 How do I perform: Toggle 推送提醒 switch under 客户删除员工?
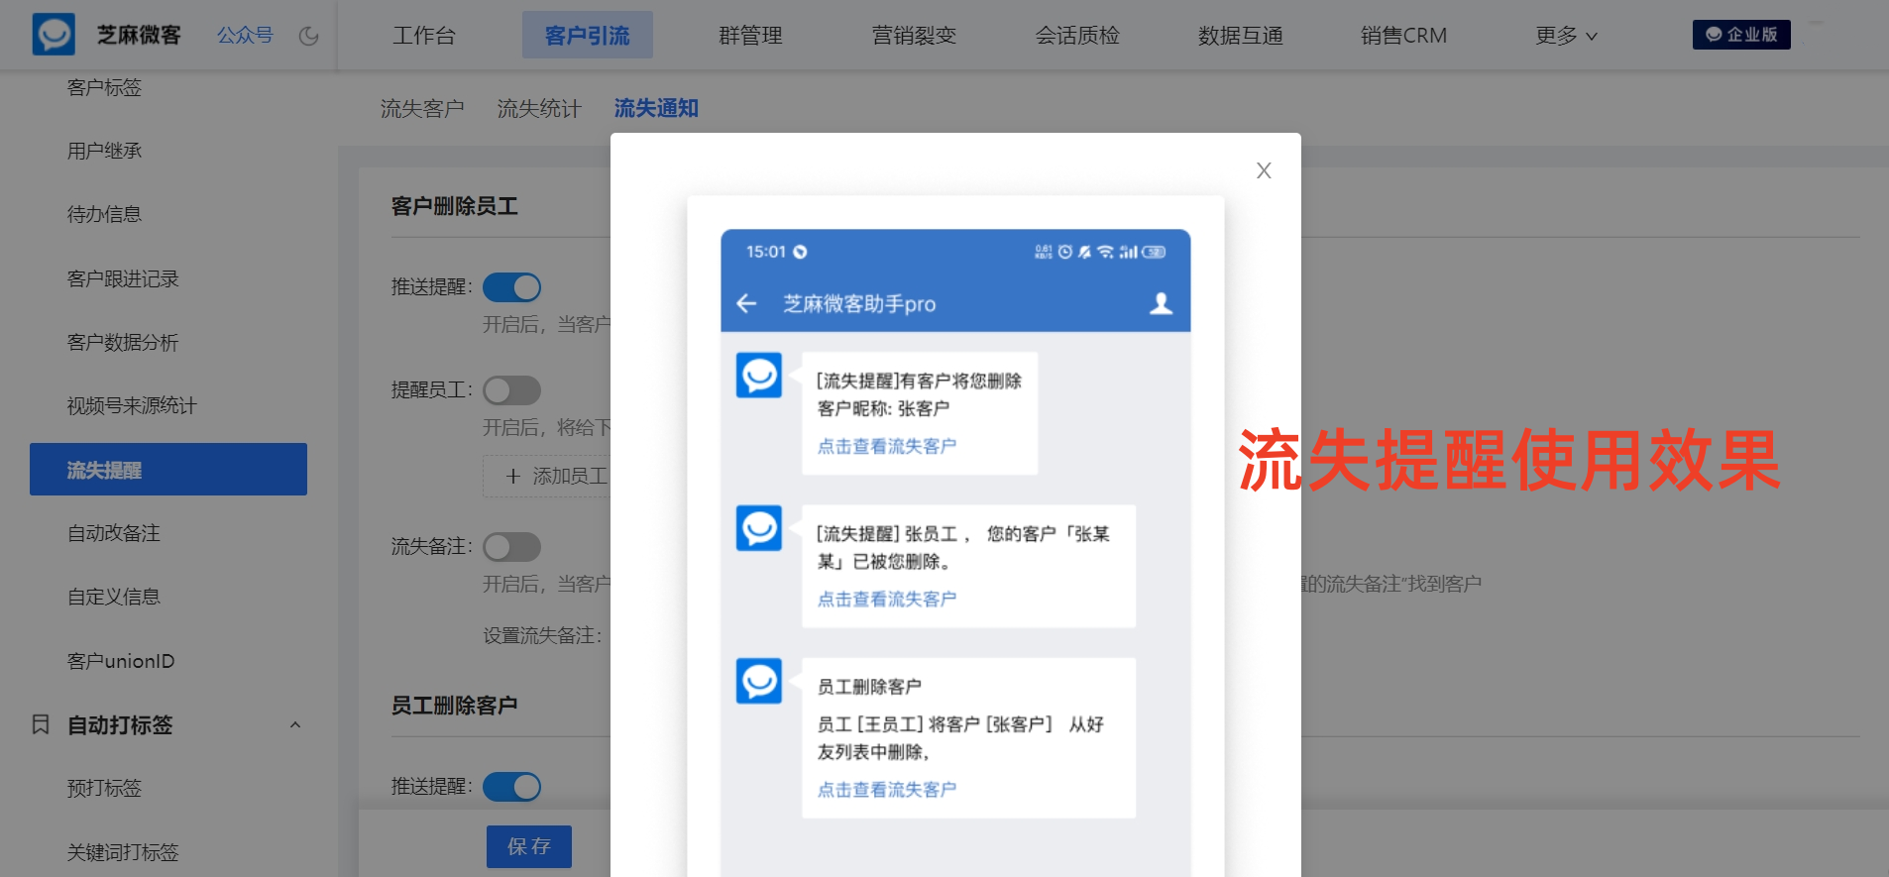511,287
